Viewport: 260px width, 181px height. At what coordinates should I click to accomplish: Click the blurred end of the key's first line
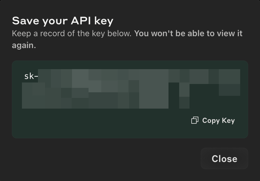(x=229, y=76)
